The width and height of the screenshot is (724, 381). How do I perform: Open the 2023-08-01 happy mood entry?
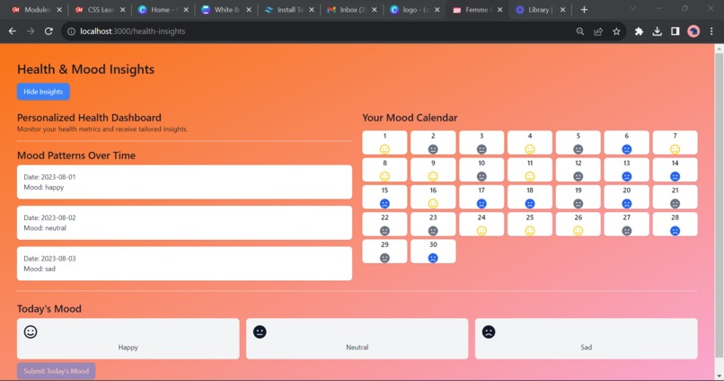[x=184, y=182]
